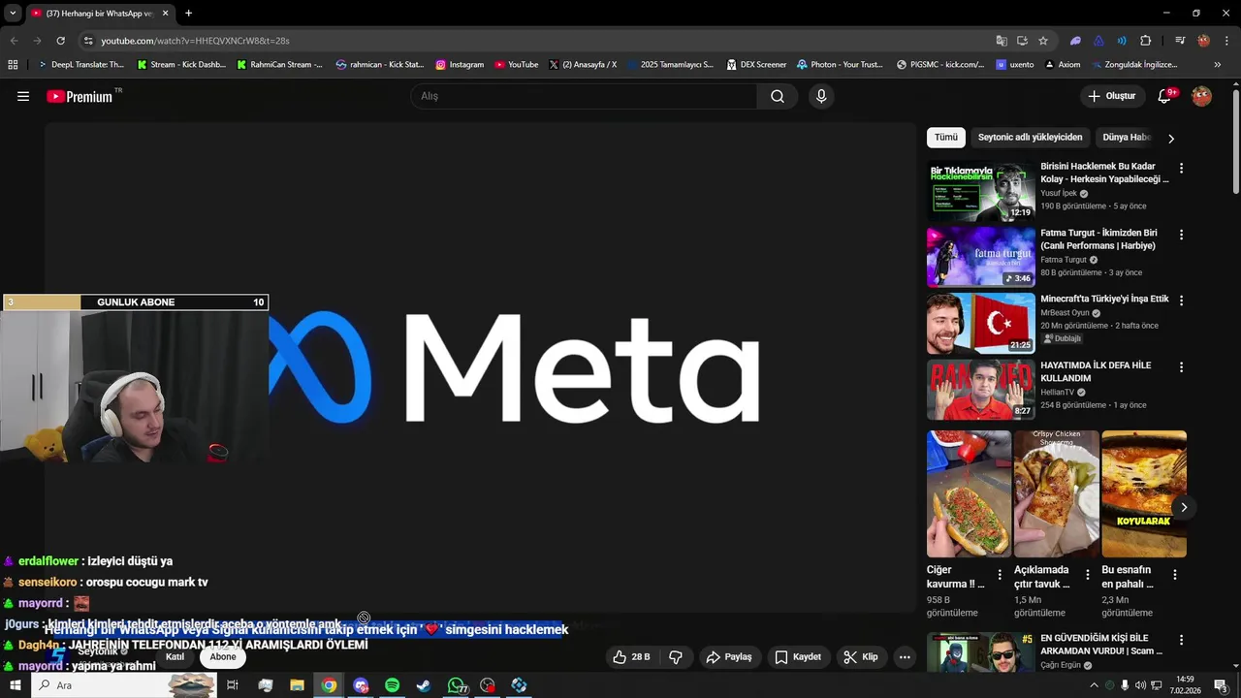Image resolution: width=1241 pixels, height=698 pixels.
Task: Open a new browser tab
Action: coord(188,14)
